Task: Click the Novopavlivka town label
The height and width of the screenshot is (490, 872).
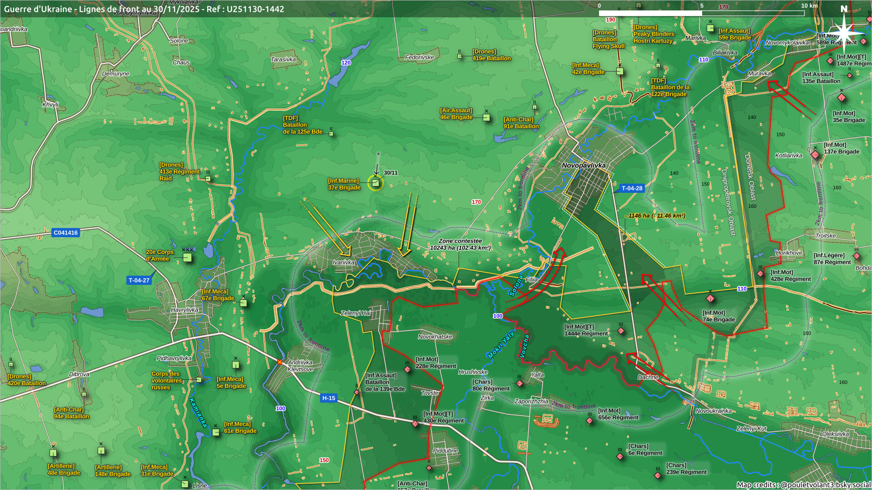Action: [x=584, y=166]
